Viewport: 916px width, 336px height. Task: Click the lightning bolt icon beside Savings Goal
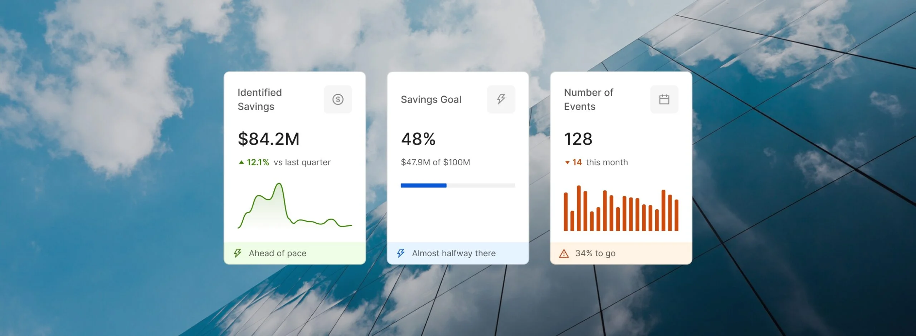point(501,99)
